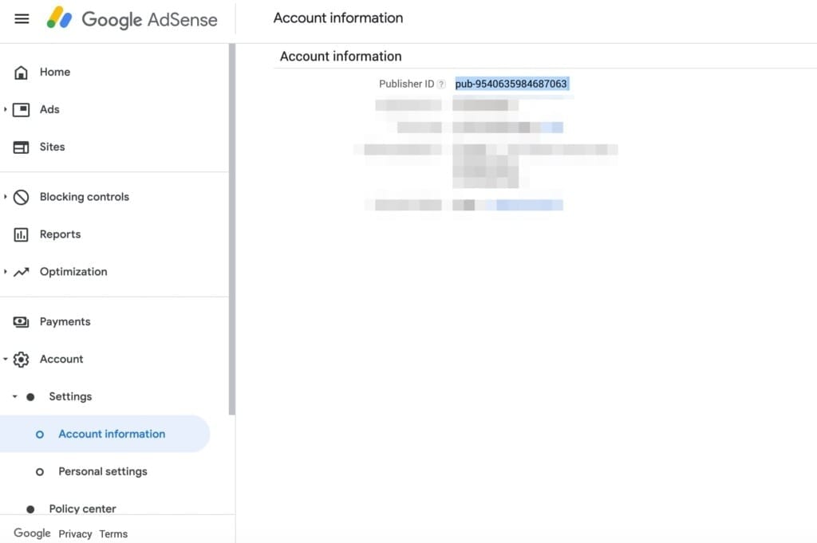Image resolution: width=817 pixels, height=543 pixels.
Task: Click the Terms footer link
Action: coord(113,534)
